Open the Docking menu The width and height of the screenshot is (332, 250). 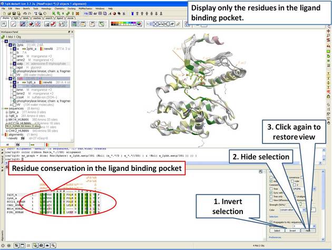click(72, 8)
